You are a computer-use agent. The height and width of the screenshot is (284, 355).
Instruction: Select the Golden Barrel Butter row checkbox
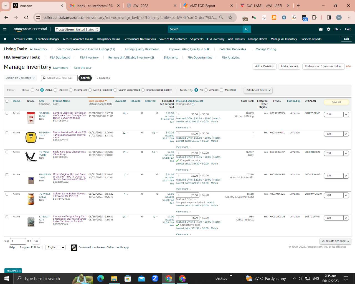7,194
